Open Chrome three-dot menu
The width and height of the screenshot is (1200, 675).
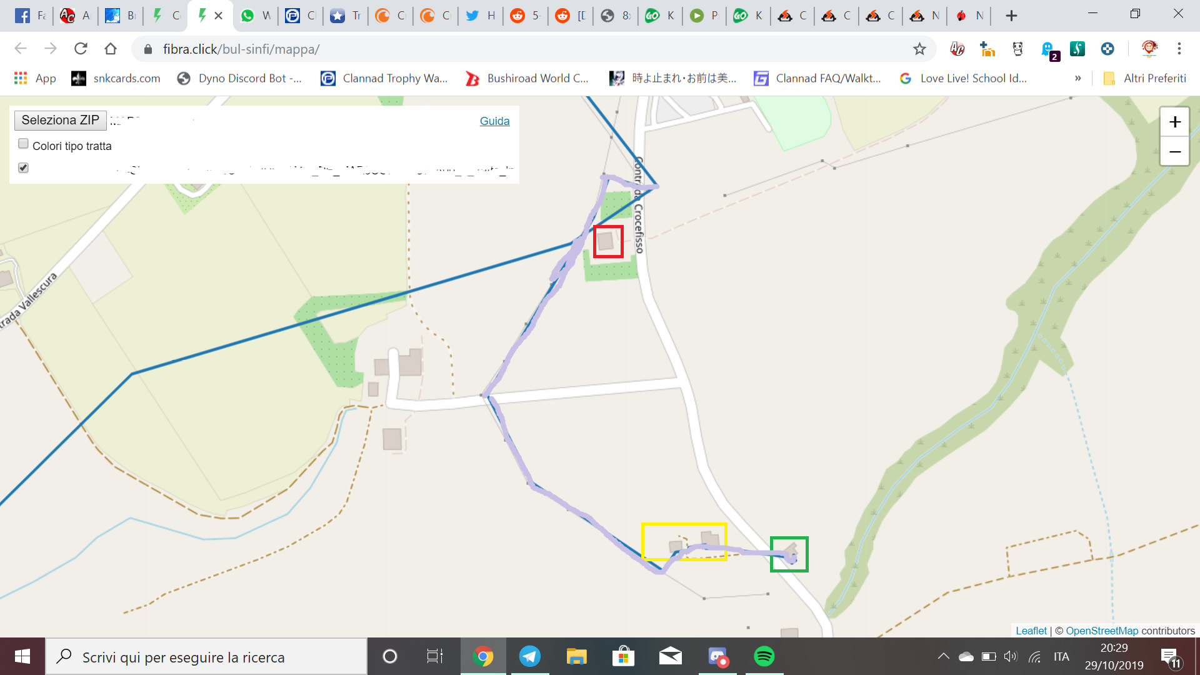[1179, 49]
